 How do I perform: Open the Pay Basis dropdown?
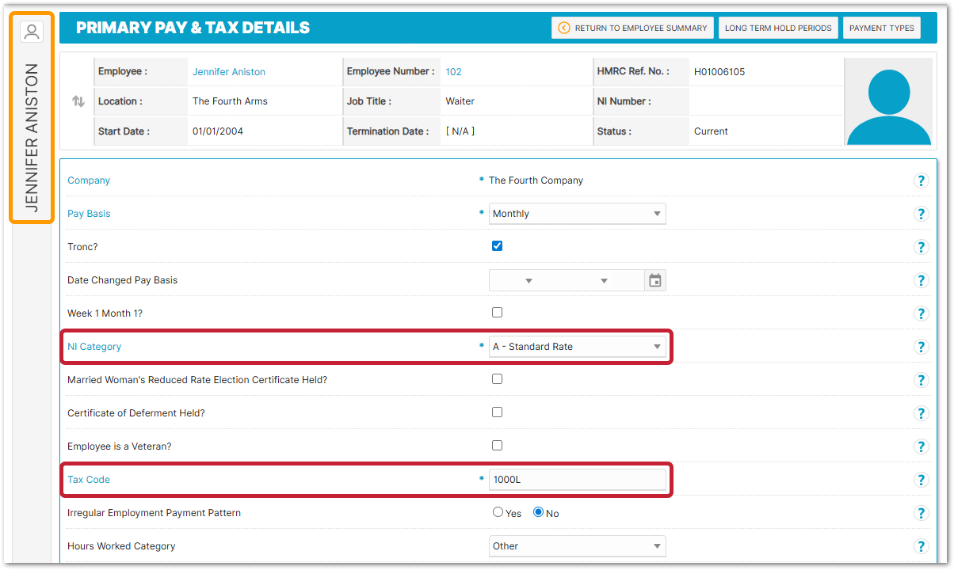[577, 214]
